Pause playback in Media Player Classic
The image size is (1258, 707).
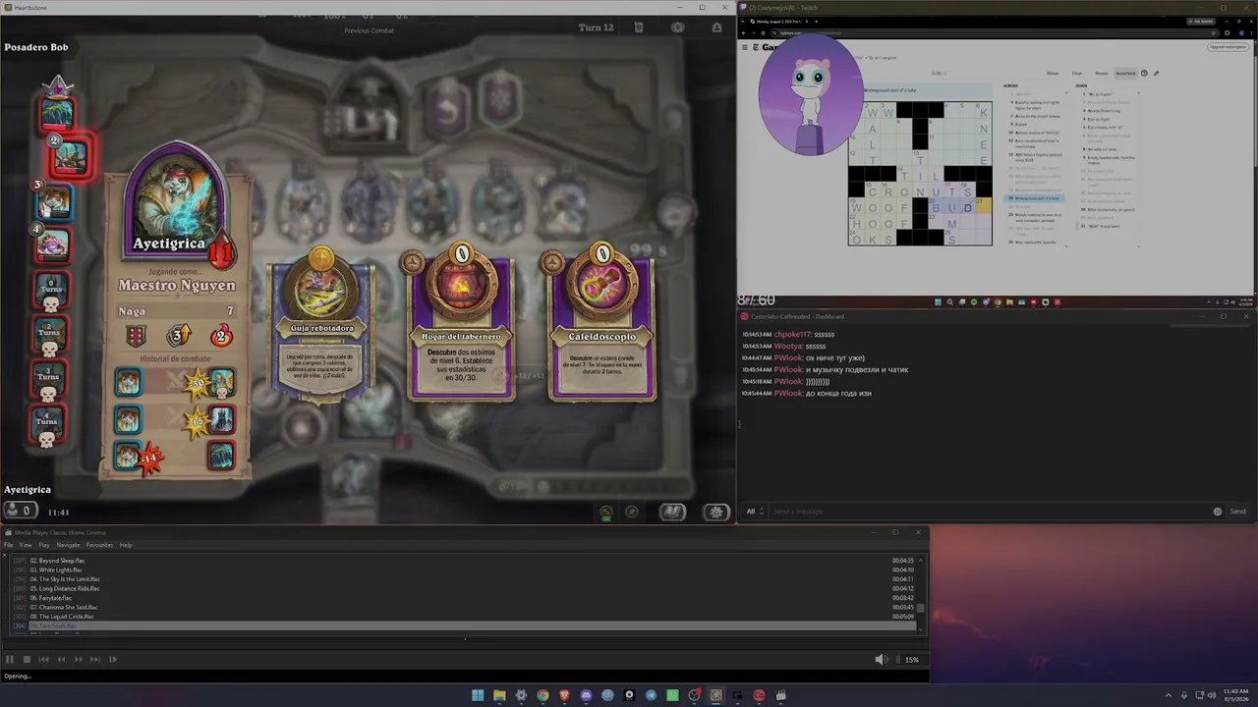click(x=10, y=660)
